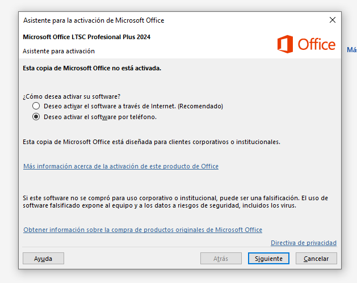Click the Office wordmark text beside the logo
The width and height of the screenshot is (357, 283).
316,44
